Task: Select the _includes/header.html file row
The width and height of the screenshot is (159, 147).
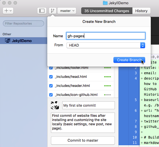Action: click(81, 85)
